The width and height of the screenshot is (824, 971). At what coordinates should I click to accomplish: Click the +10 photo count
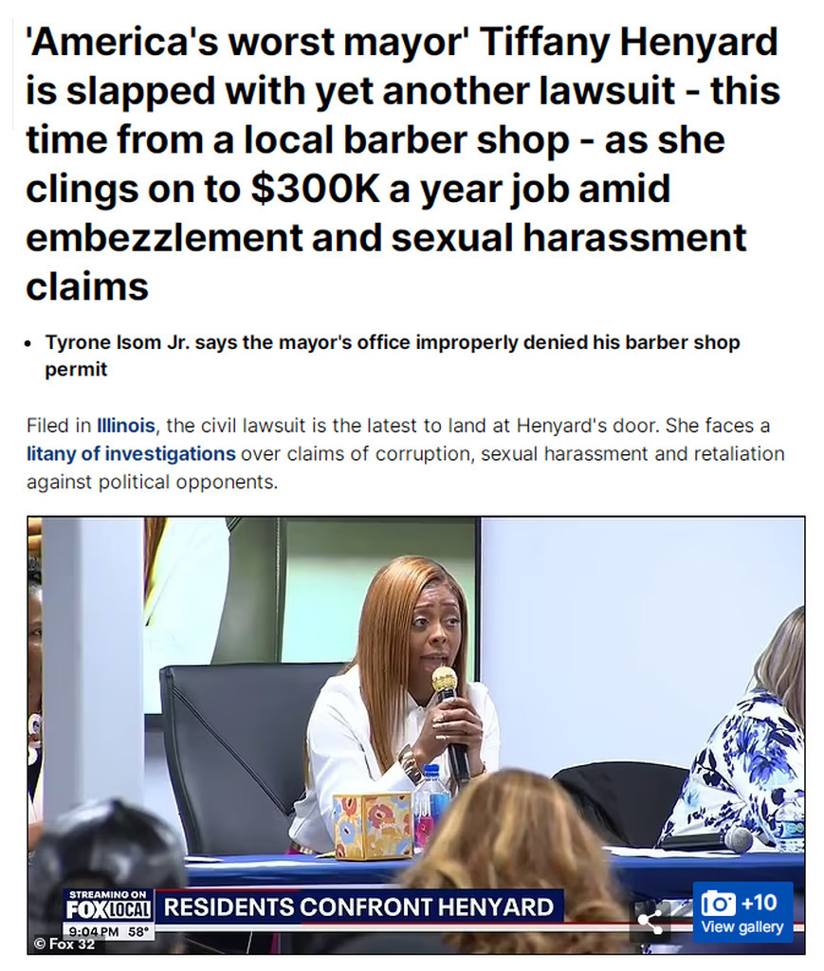pos(759,903)
